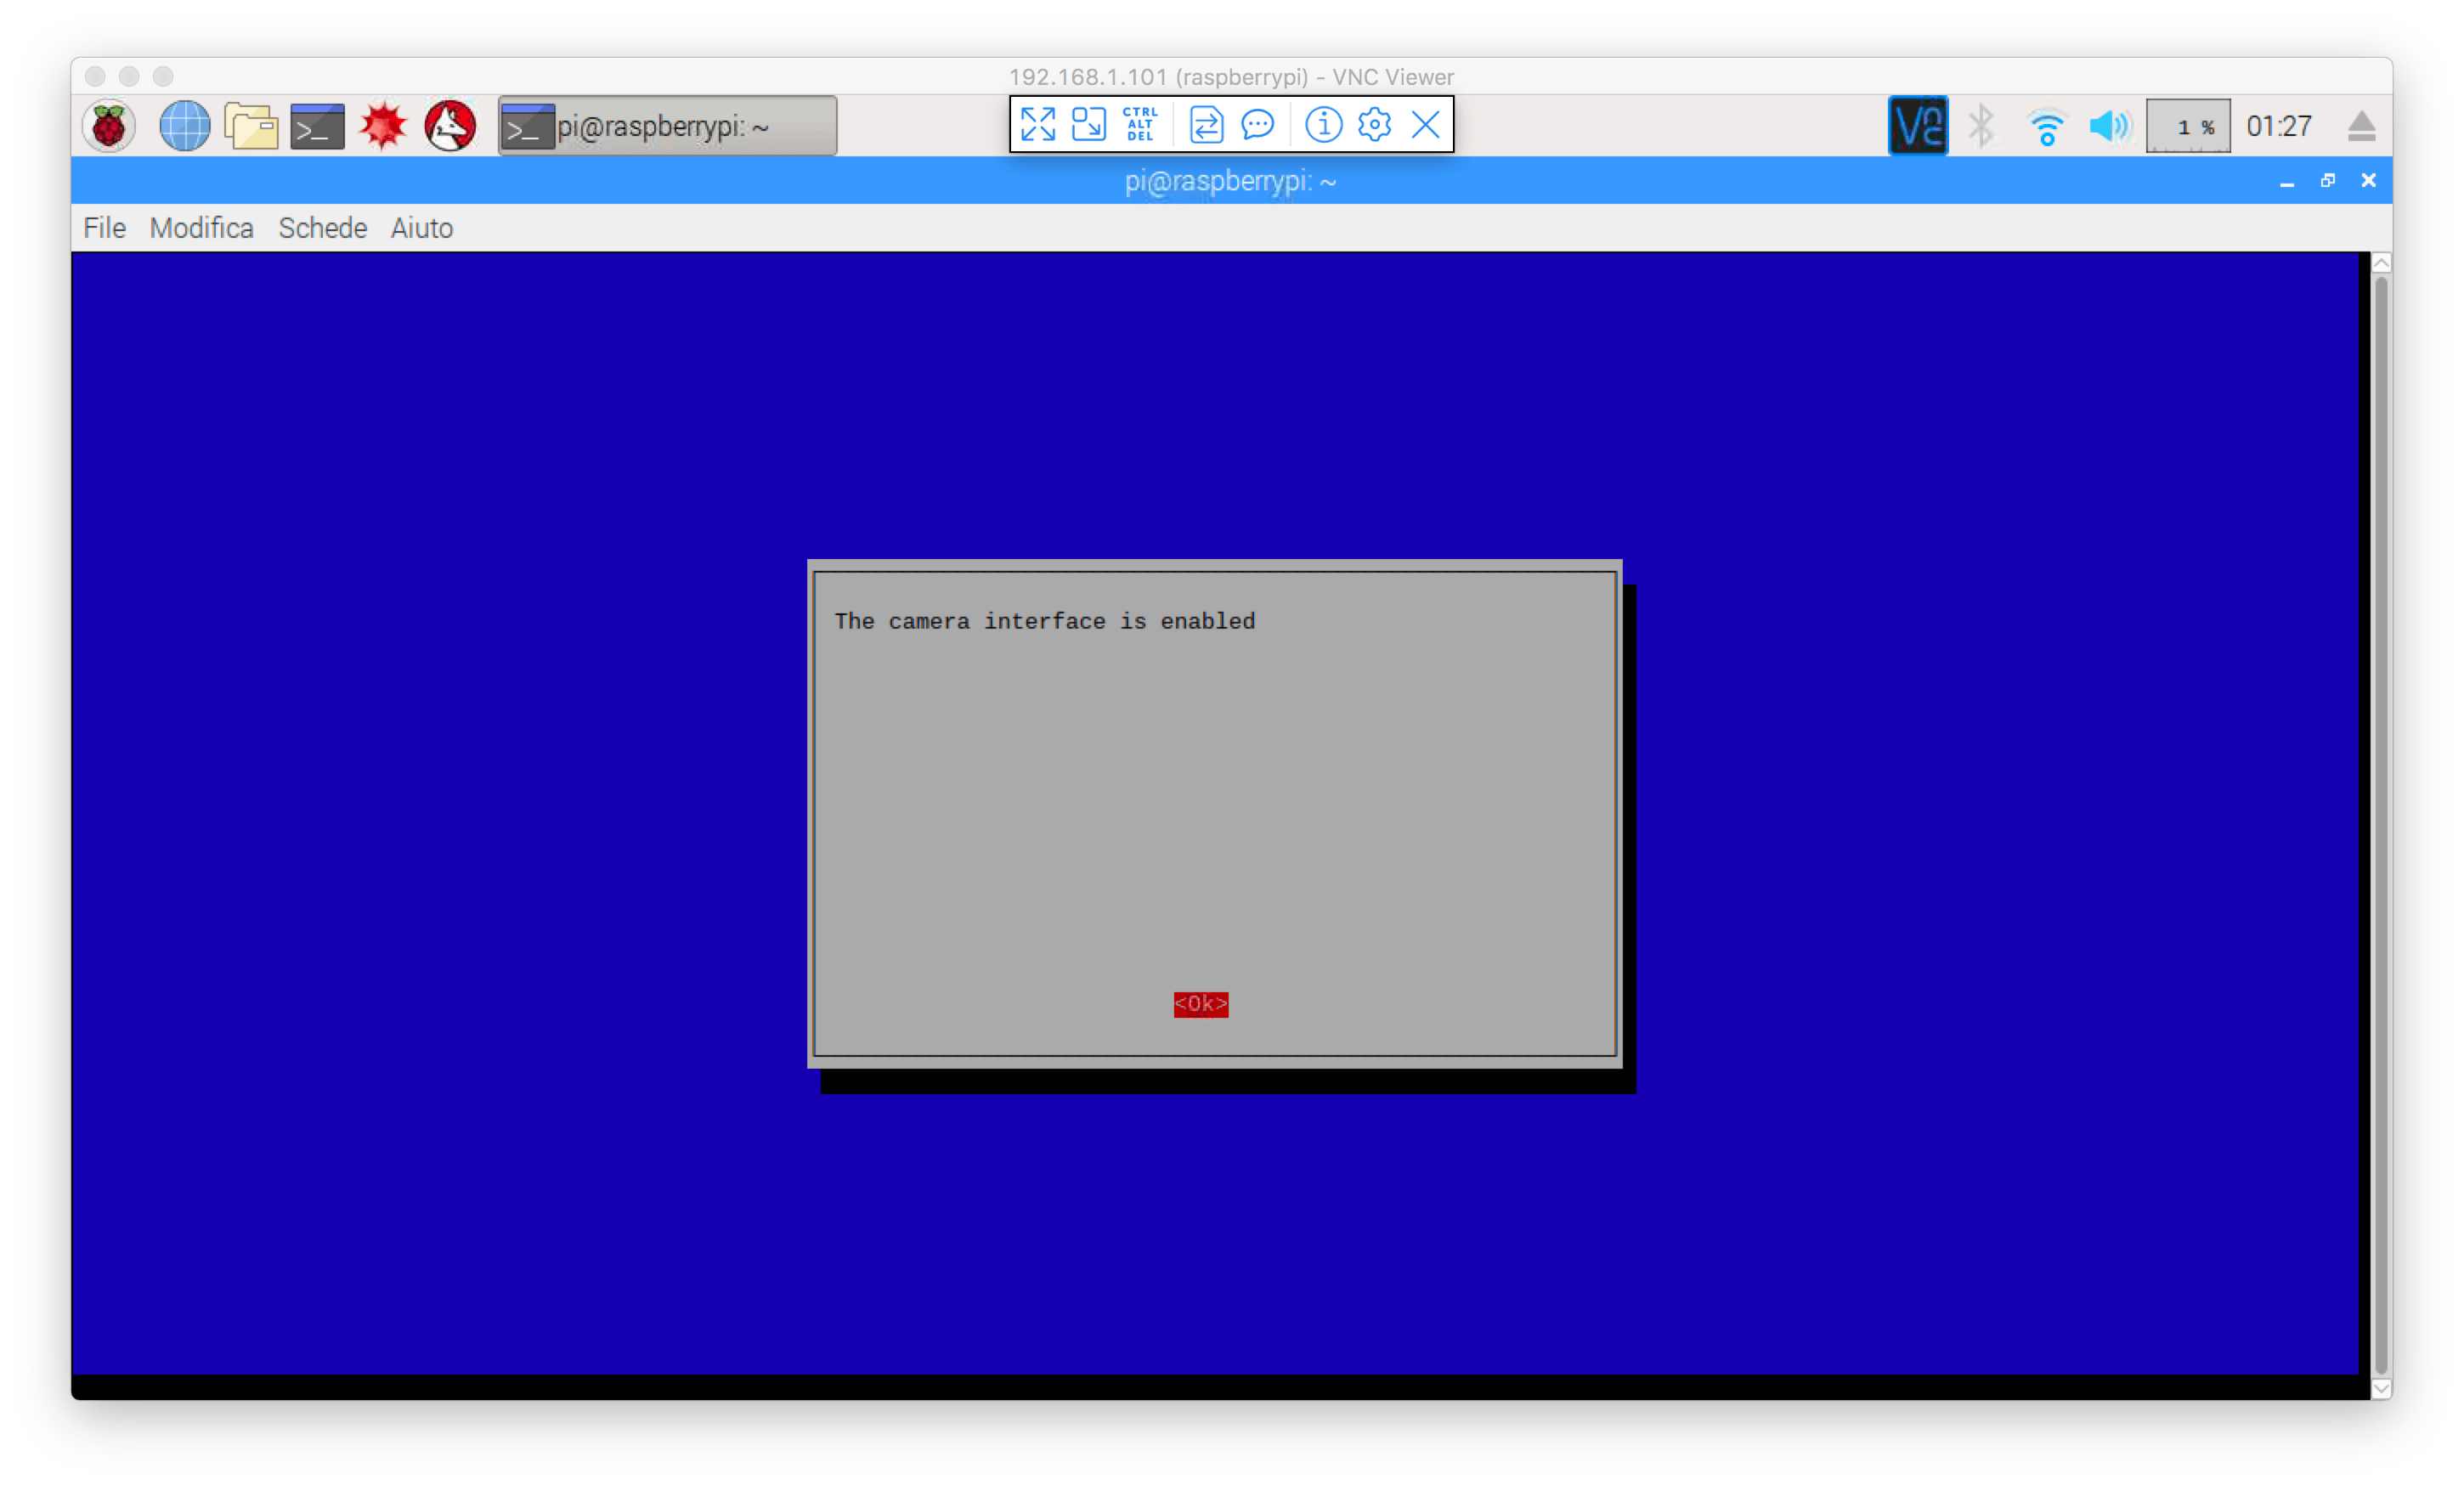This screenshot has height=1485, width=2464.
Task: Close the pi@raspberrypi terminal window
Action: click(x=2368, y=181)
